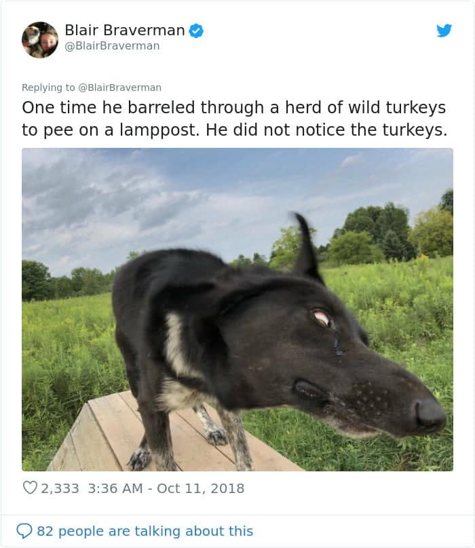
Task: Click the 2,333 likes count
Action: point(60,488)
